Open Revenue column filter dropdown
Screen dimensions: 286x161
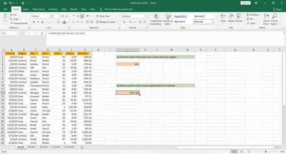point(91,54)
